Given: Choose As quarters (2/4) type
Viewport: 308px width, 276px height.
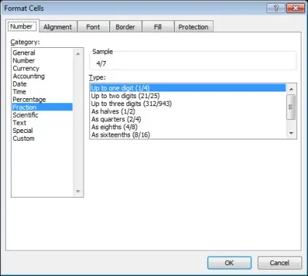Looking at the screenshot, I should pyautogui.click(x=188, y=119).
